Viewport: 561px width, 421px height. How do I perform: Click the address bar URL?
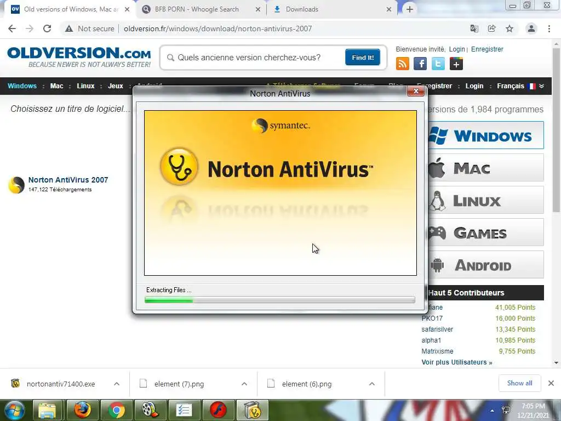pyautogui.click(x=217, y=29)
